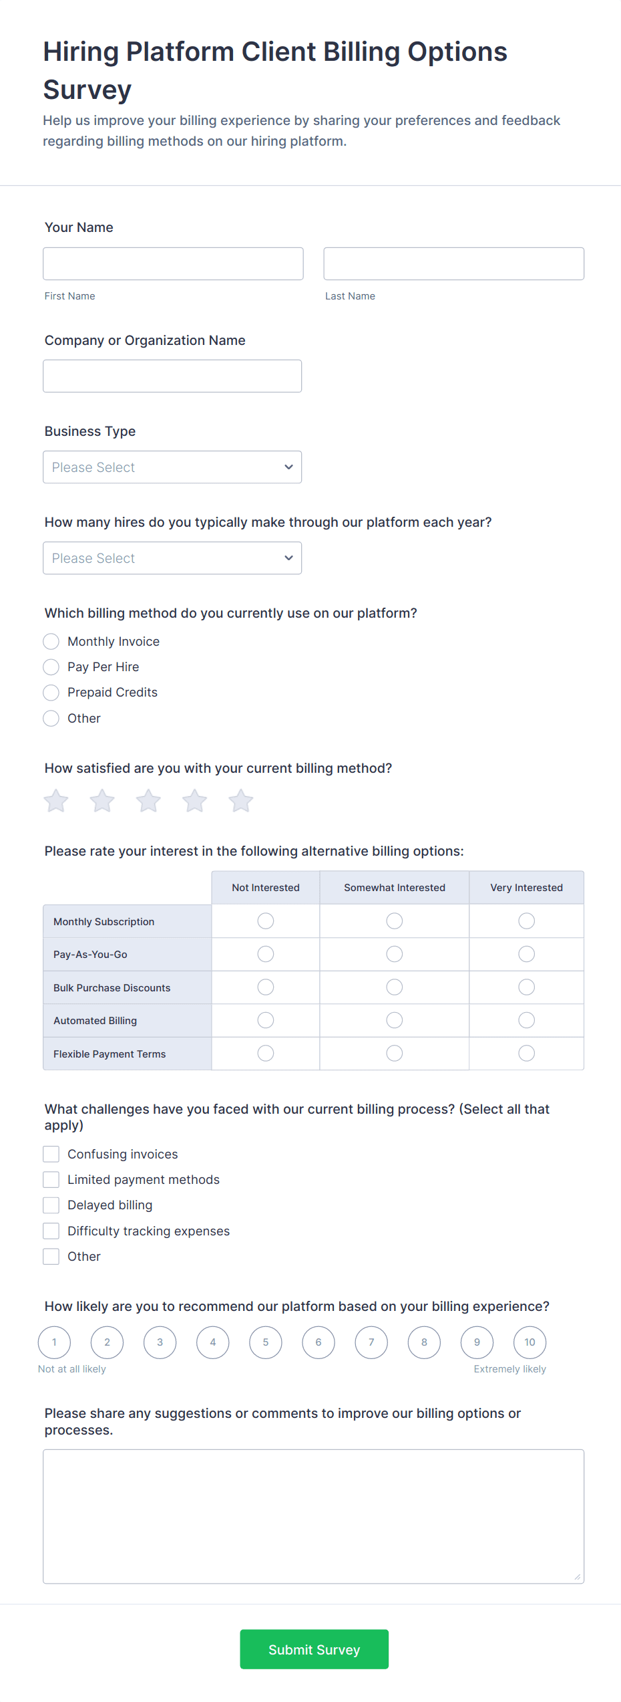Screen dimensions: 621x1702
Task: Click the Submit Survey button
Action: coord(314,1649)
